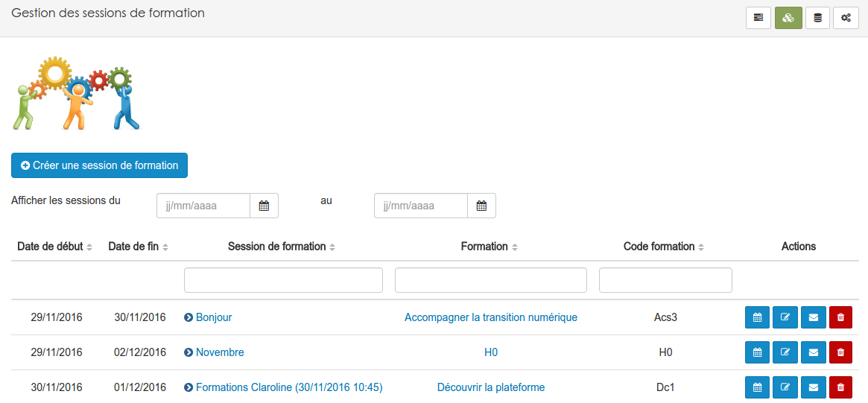Screen dimensions: 868x403
Task: Edit the Novembre session
Action: pos(785,352)
